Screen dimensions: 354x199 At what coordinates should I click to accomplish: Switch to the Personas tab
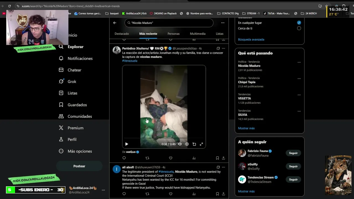173,34
